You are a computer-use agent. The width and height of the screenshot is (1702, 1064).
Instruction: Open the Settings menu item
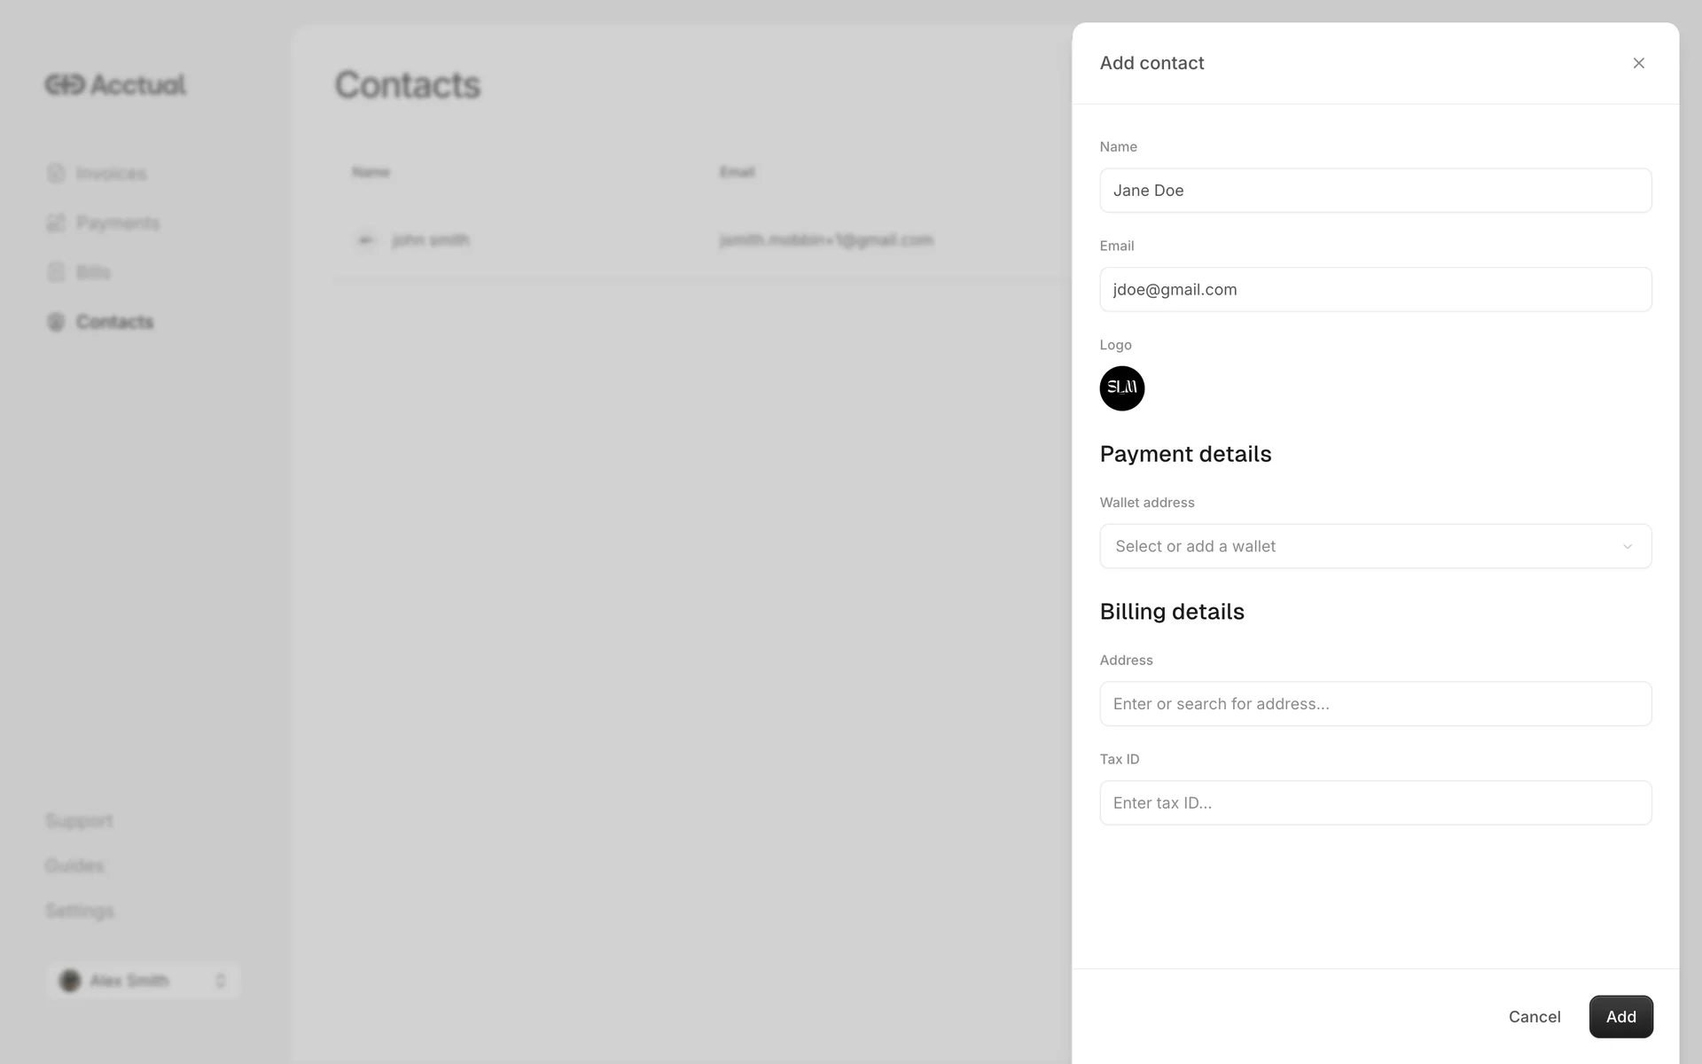(x=80, y=911)
